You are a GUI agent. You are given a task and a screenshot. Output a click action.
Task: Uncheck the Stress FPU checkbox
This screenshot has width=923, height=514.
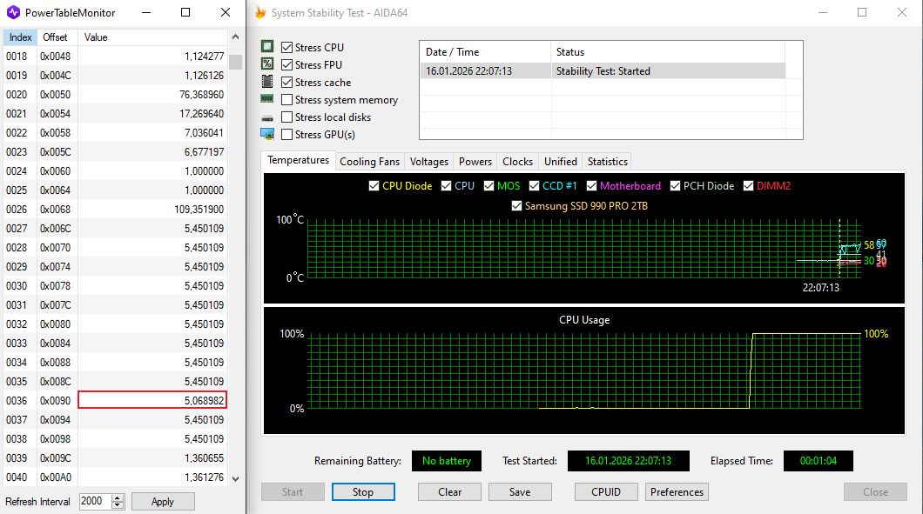tap(286, 64)
